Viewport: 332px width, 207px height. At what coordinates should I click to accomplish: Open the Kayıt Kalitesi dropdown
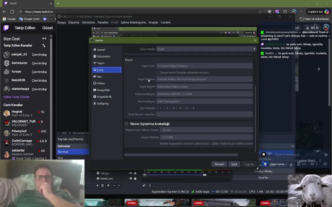[204, 79]
